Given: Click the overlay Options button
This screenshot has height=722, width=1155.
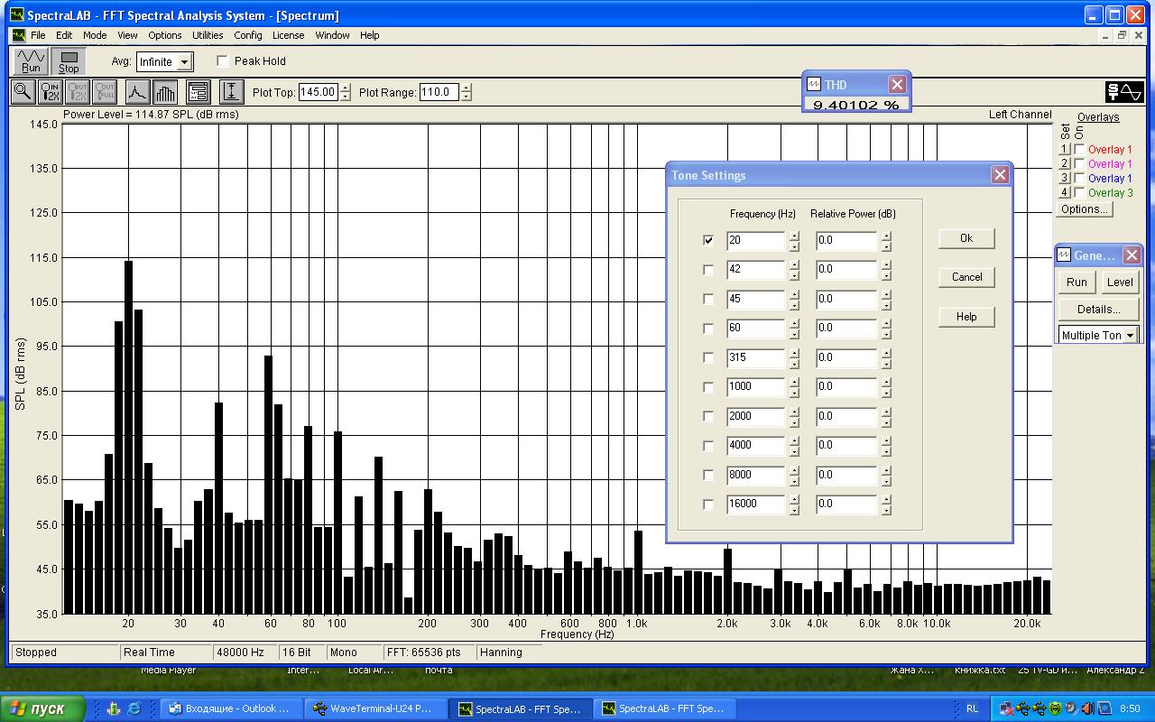Looking at the screenshot, I should 1085,209.
